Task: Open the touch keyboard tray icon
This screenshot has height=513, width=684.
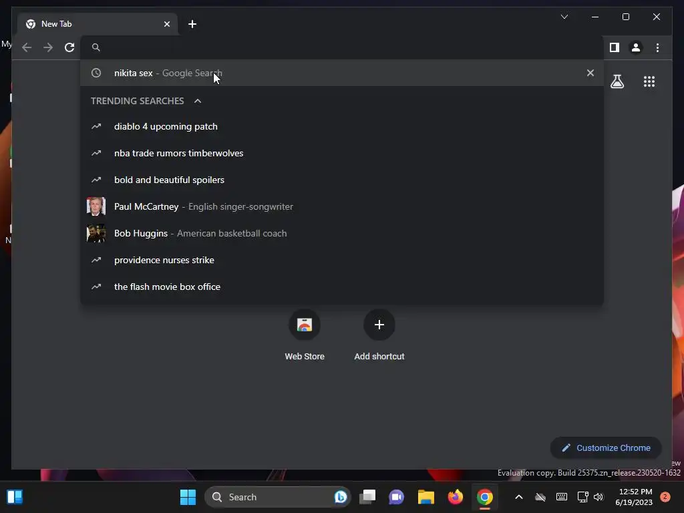Action: coord(561,497)
